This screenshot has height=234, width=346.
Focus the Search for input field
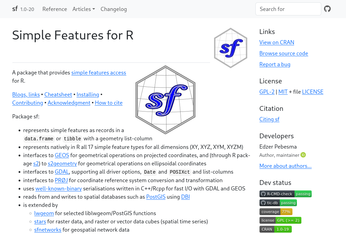click(288, 9)
